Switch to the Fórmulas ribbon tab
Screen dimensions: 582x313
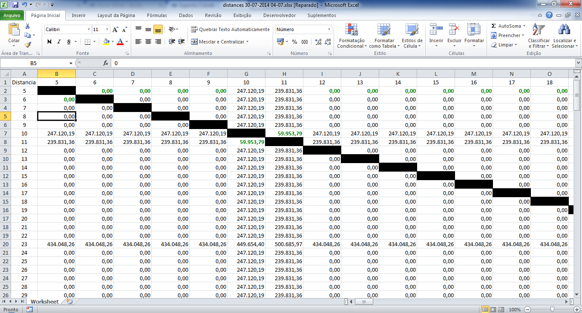click(156, 15)
